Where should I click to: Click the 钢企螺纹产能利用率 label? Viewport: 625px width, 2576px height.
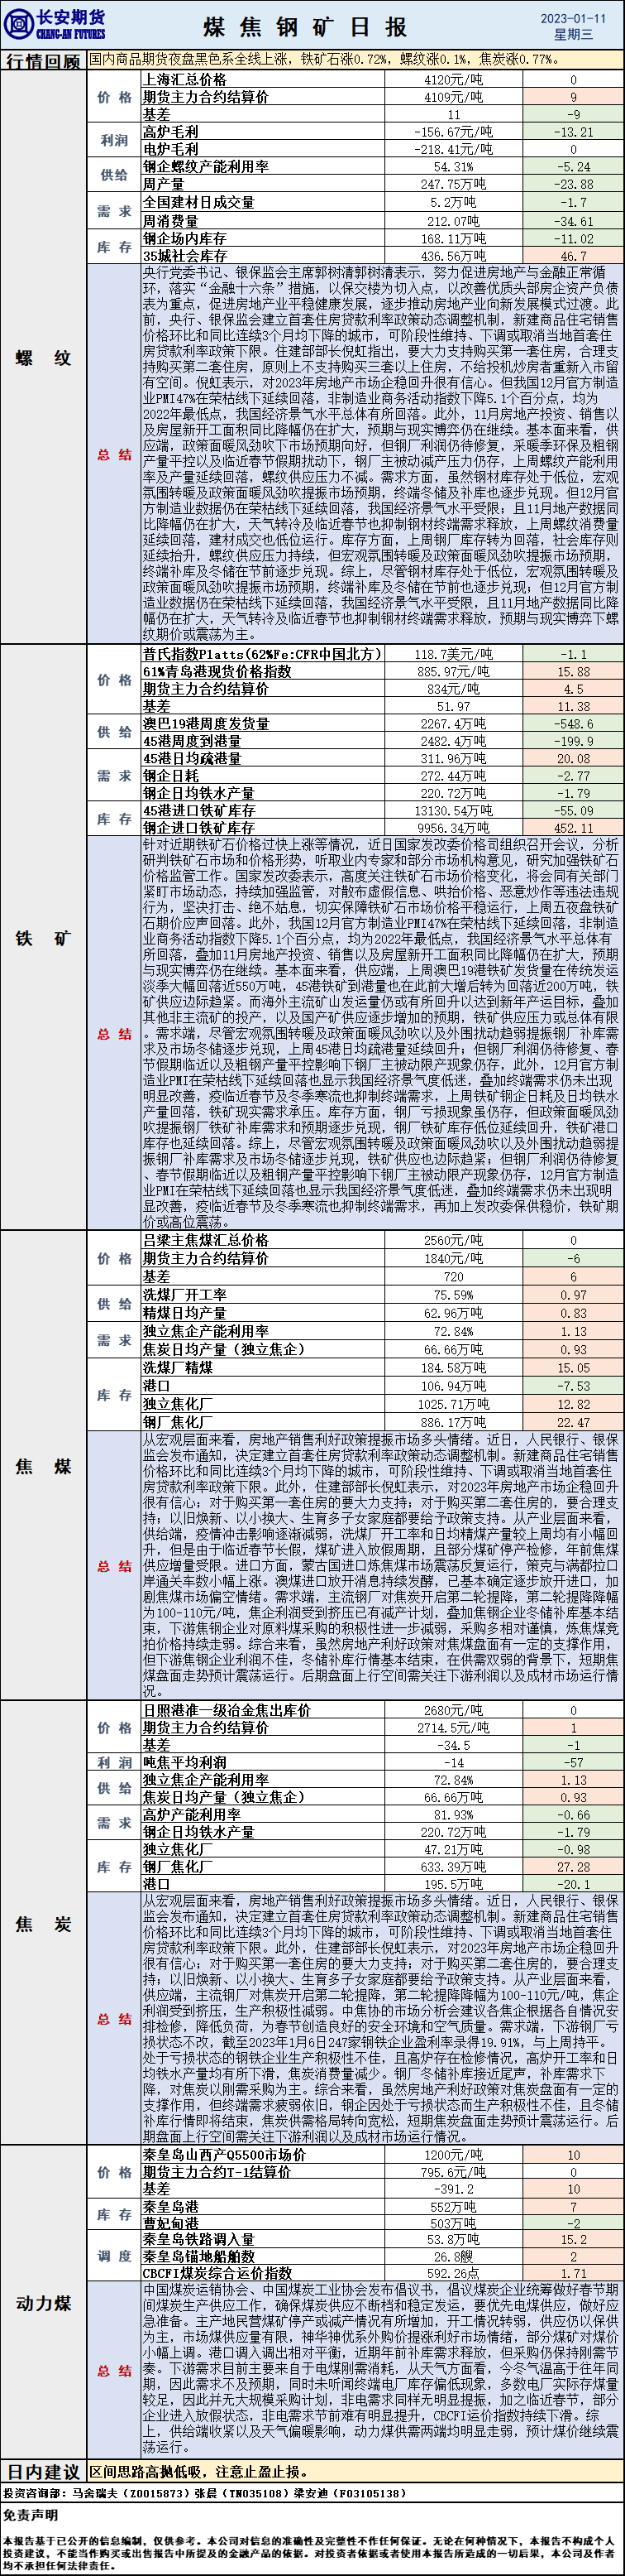(x=206, y=166)
